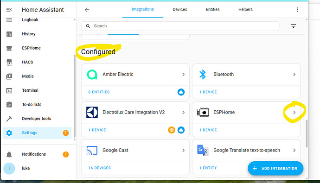Viewport: 320px width, 183px height.
Task: Switch to the Helpers tab
Action: 245,9
